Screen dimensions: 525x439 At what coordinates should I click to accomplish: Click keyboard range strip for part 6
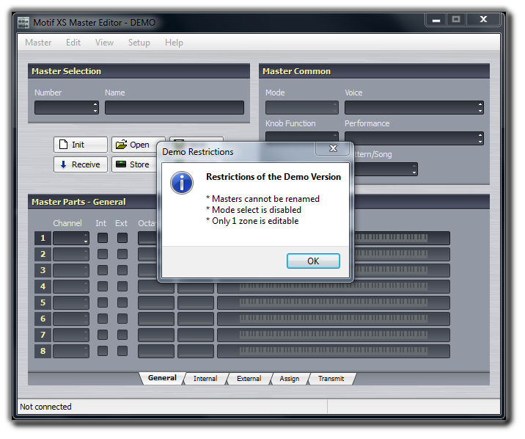coord(334,319)
